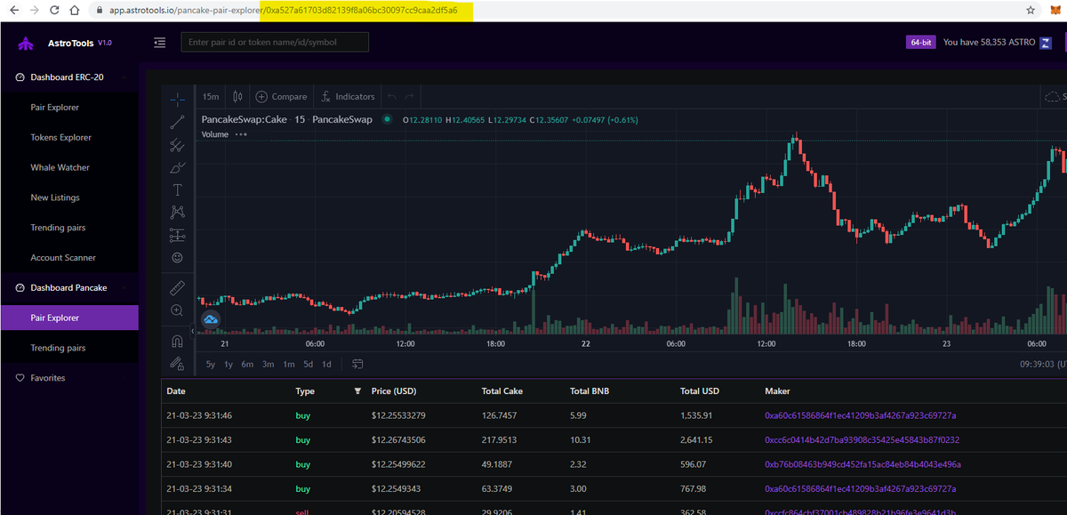This screenshot has height=515, width=1067.
Task: Collapse the sidebar with the menu toggle icon
Action: [159, 42]
